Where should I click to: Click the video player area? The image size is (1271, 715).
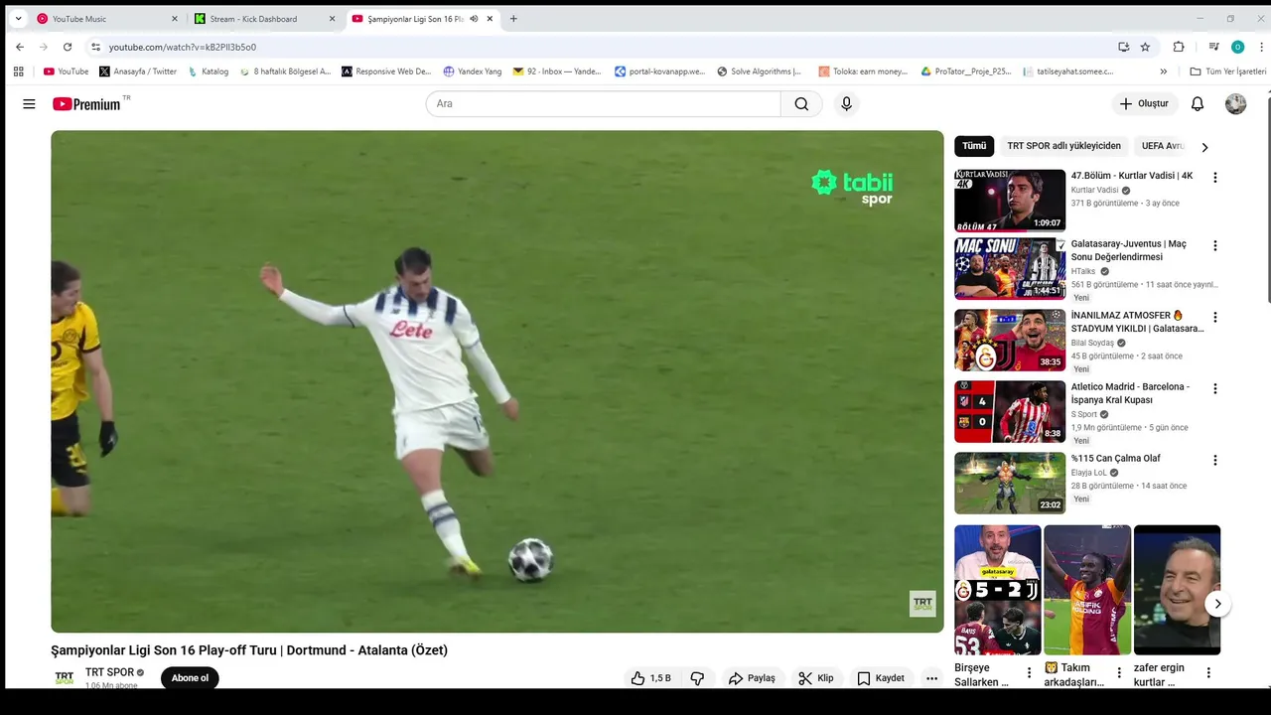497,381
